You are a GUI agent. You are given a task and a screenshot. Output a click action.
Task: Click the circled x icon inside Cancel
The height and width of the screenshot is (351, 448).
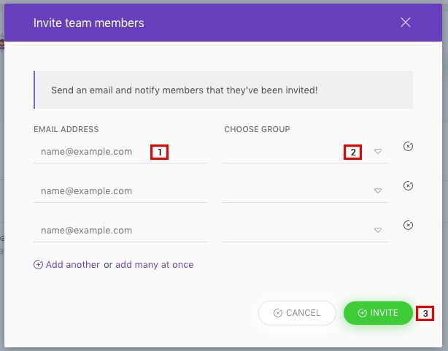[278, 313]
